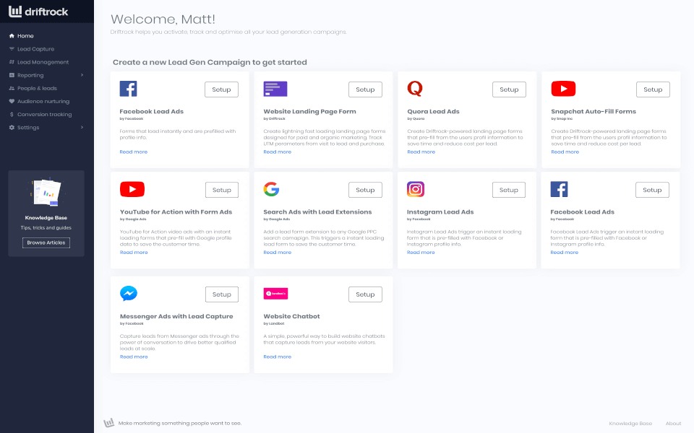
Task: Read more about Messenger Ads
Action: 134,357
